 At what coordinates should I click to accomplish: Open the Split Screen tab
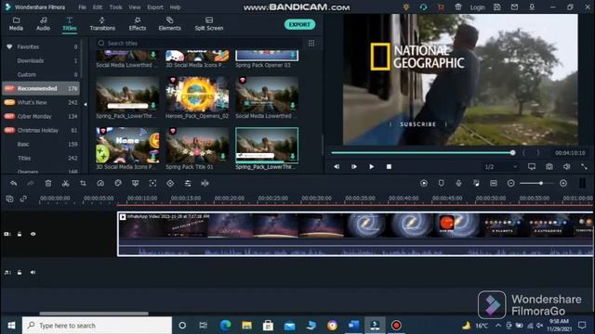(x=208, y=23)
